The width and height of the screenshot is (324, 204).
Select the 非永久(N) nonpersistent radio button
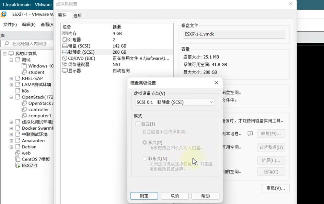tap(145, 158)
